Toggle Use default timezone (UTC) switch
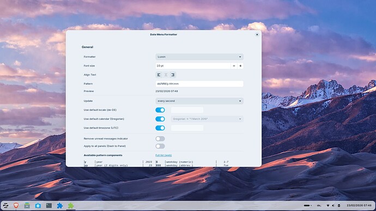This screenshot has width=376, height=211. (x=160, y=128)
